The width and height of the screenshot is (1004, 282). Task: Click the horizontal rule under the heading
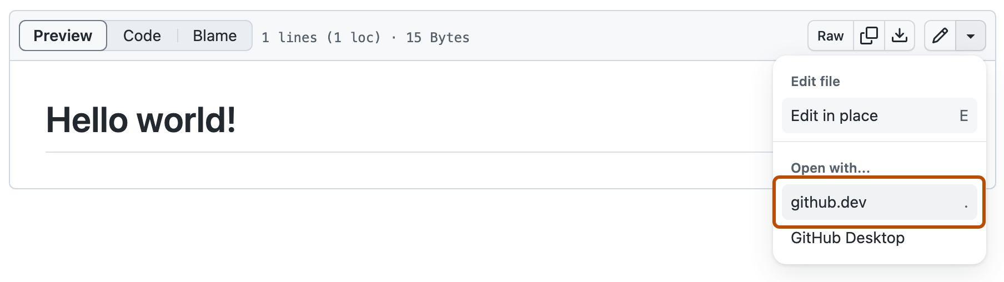coord(389,152)
